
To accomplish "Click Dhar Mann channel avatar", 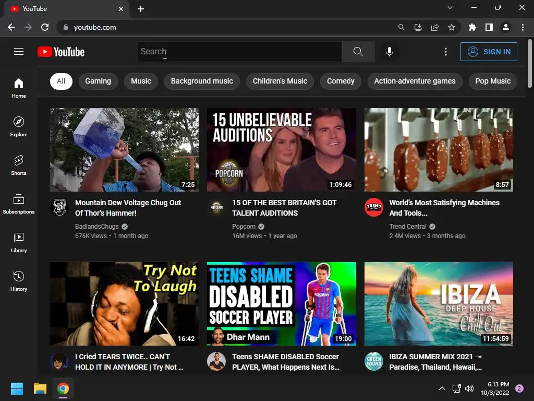I will point(216,361).
